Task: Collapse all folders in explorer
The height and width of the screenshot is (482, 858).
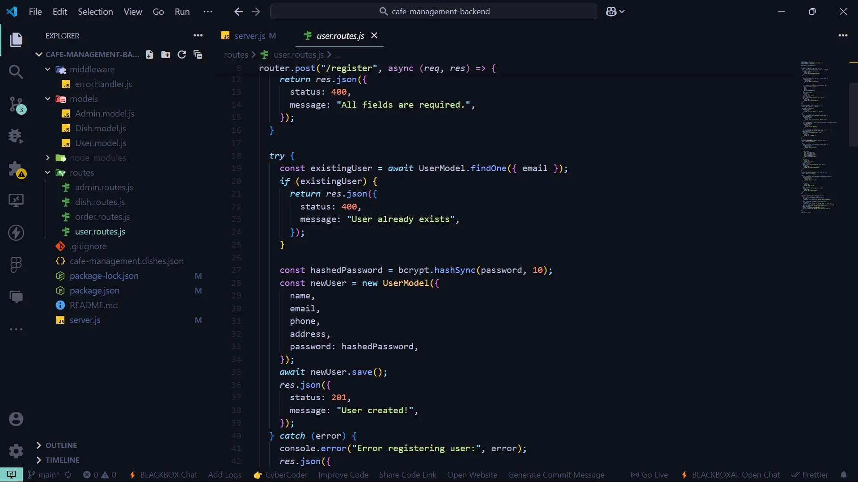Action: pos(198,54)
